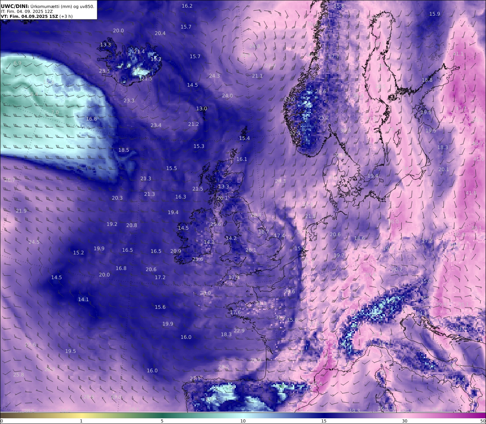Click the map value '7.0'
Screen dimensions: 486x424
tap(55, 112)
